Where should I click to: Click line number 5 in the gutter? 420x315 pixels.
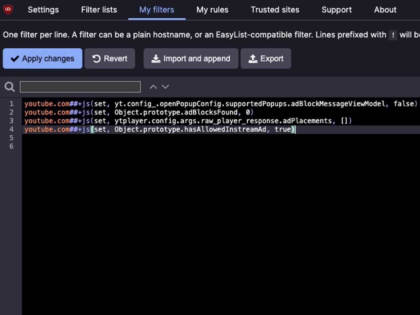click(x=11, y=138)
